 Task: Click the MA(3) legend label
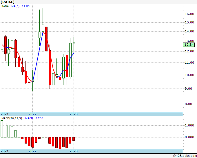(x=15, y=6)
